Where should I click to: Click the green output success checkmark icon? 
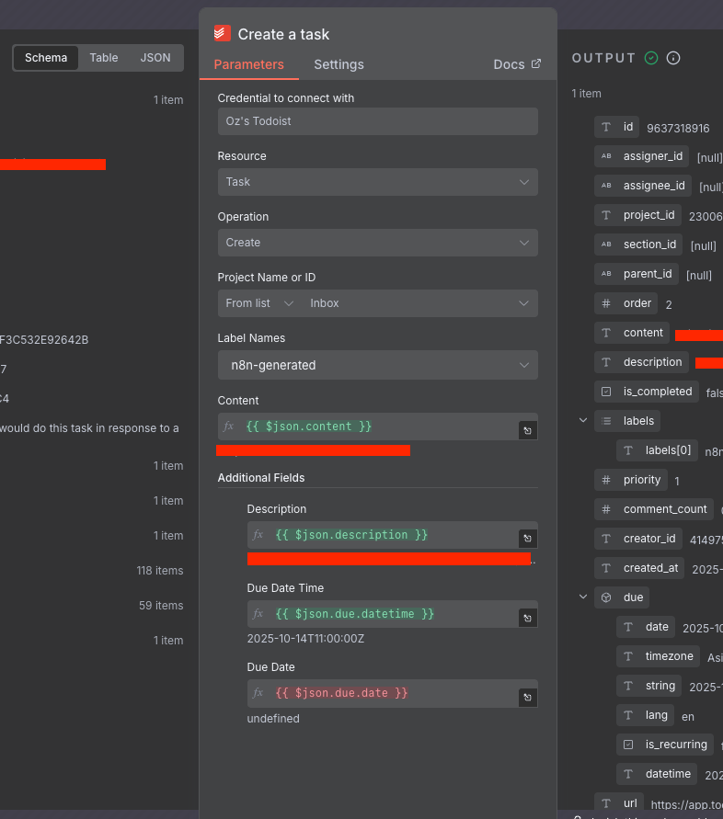(x=651, y=58)
